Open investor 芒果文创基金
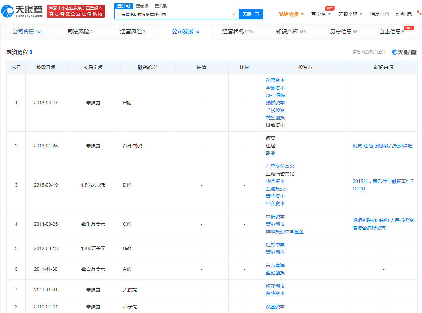The height and width of the screenshot is (313, 422). point(280,166)
